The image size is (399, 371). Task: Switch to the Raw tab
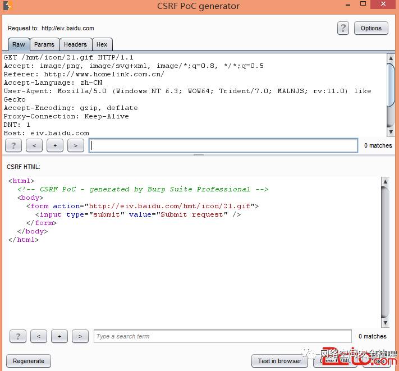click(19, 44)
